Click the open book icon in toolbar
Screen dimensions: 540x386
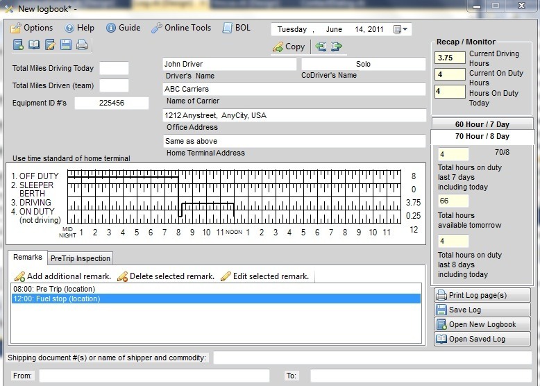point(34,44)
